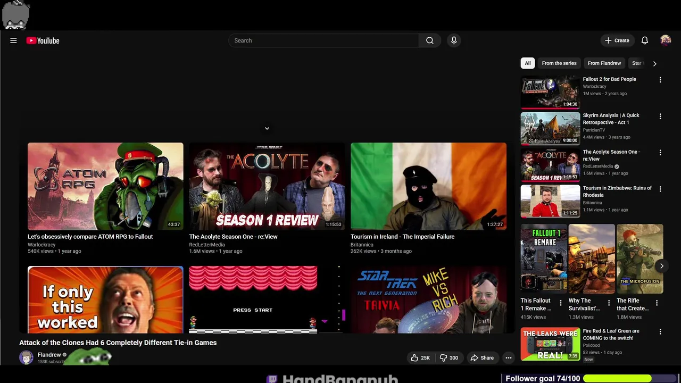The height and width of the screenshot is (383, 681).
Task: Open options for Acolyte Season One sidebar video
Action: coord(660,153)
